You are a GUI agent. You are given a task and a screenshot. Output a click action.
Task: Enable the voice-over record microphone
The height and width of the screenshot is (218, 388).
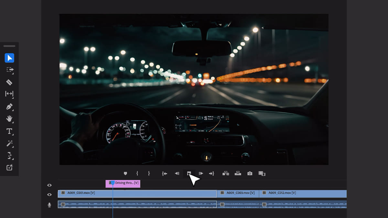[x=49, y=204]
